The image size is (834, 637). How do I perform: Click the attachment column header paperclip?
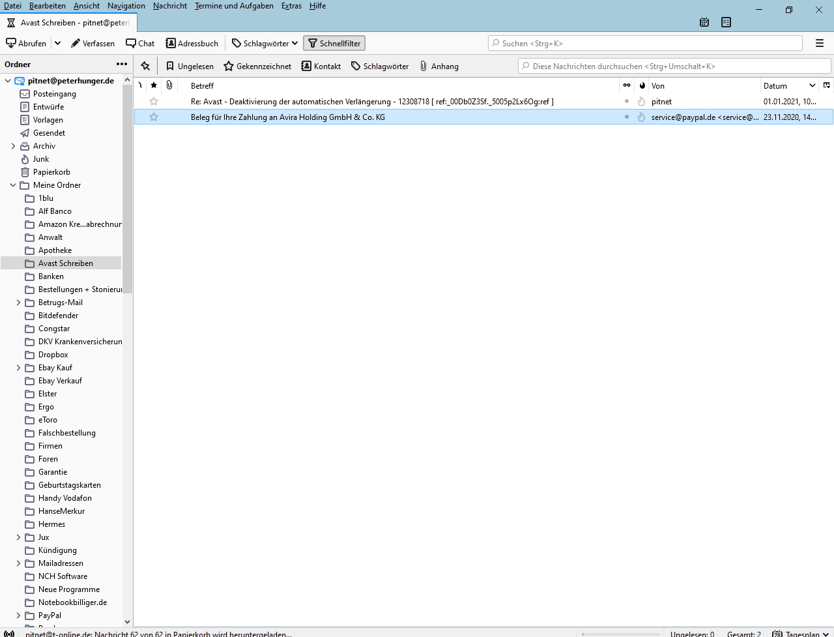click(x=169, y=85)
